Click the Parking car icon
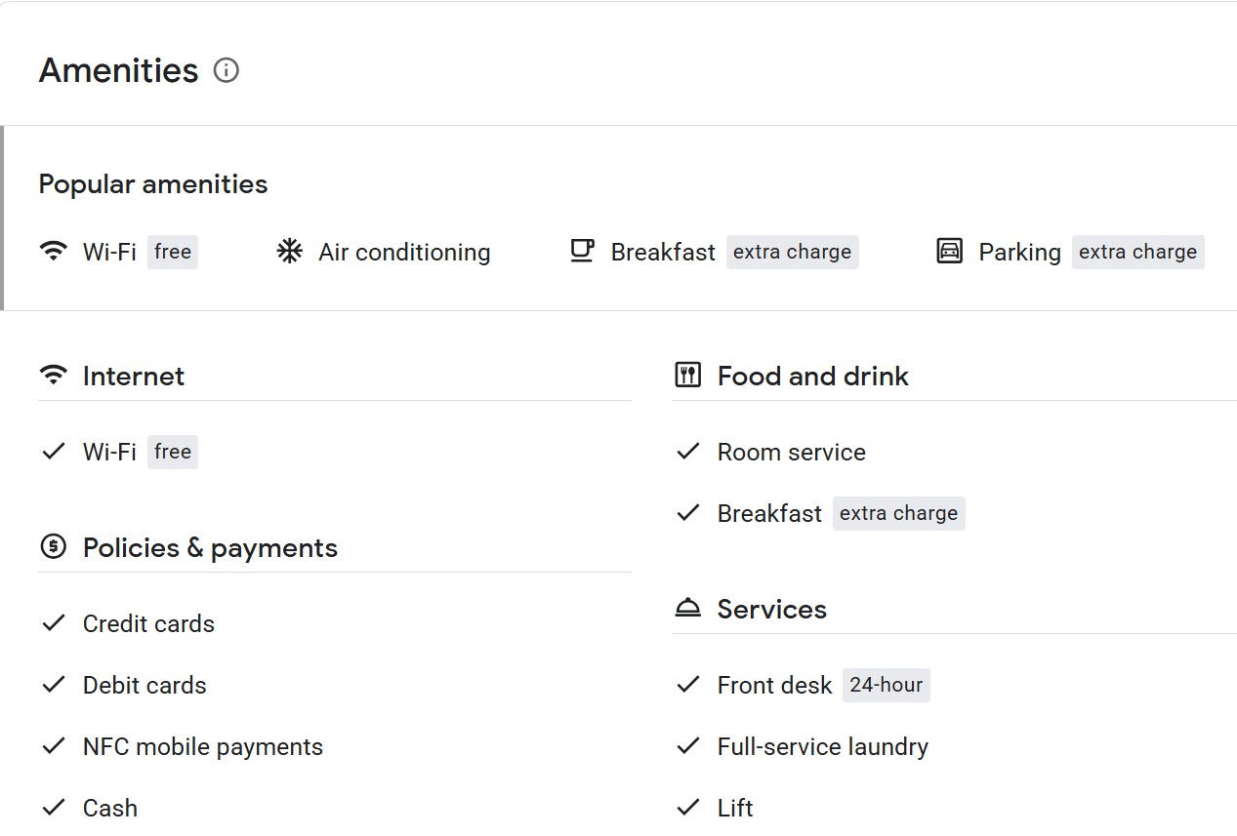The height and width of the screenshot is (836, 1237). pos(949,252)
